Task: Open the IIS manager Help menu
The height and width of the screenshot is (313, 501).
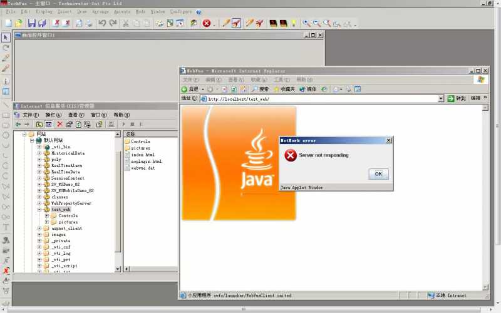Action: point(121,115)
